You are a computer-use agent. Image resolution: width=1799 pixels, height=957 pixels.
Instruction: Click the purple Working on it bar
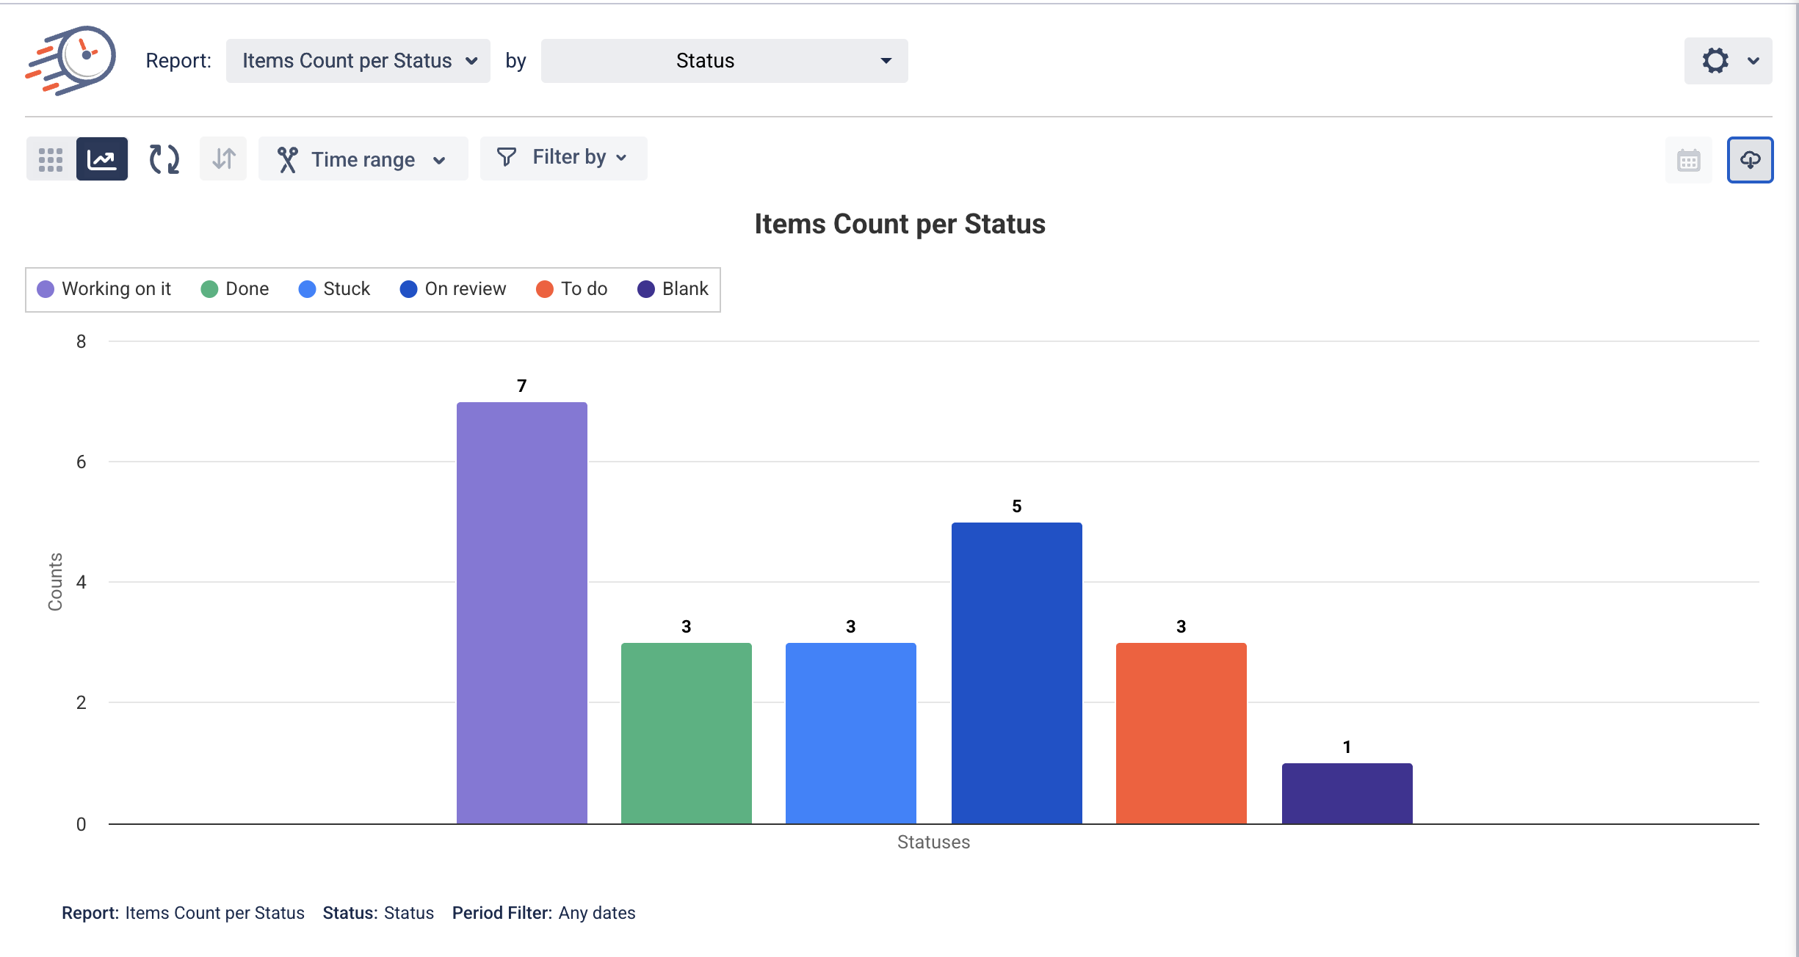(521, 613)
